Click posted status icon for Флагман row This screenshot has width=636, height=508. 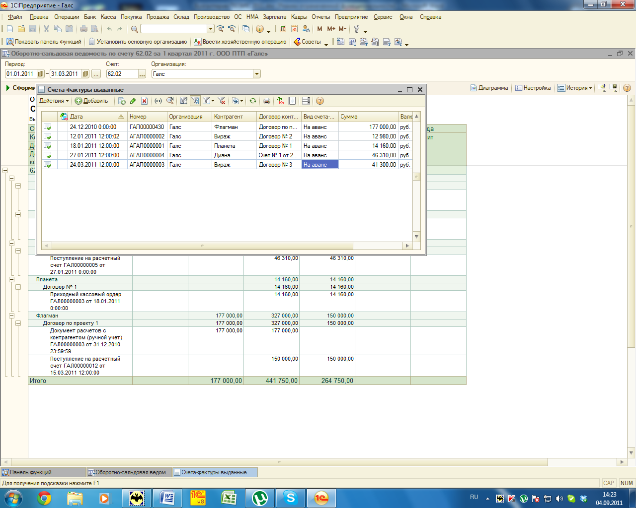48,127
